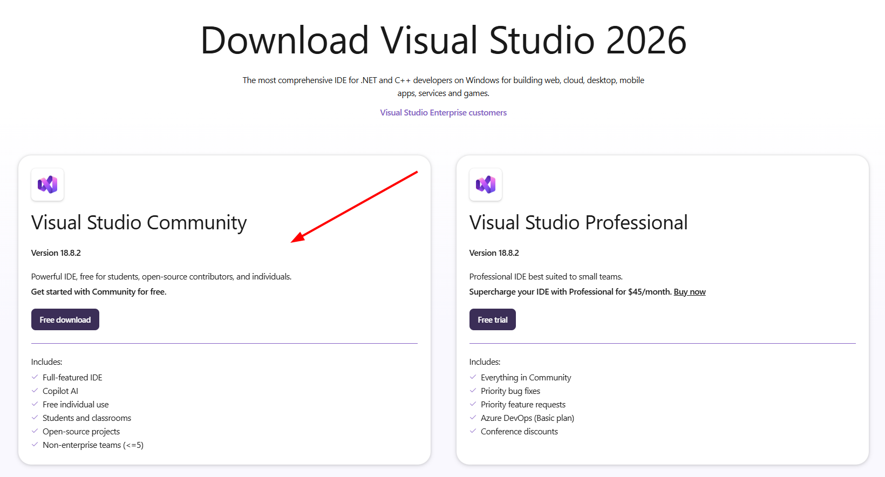The image size is (885, 477).
Task: Click the 'Students and classrooms' list item
Action: click(87, 418)
